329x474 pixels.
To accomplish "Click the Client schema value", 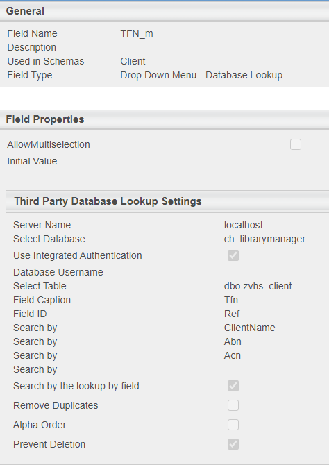I will [x=133, y=61].
